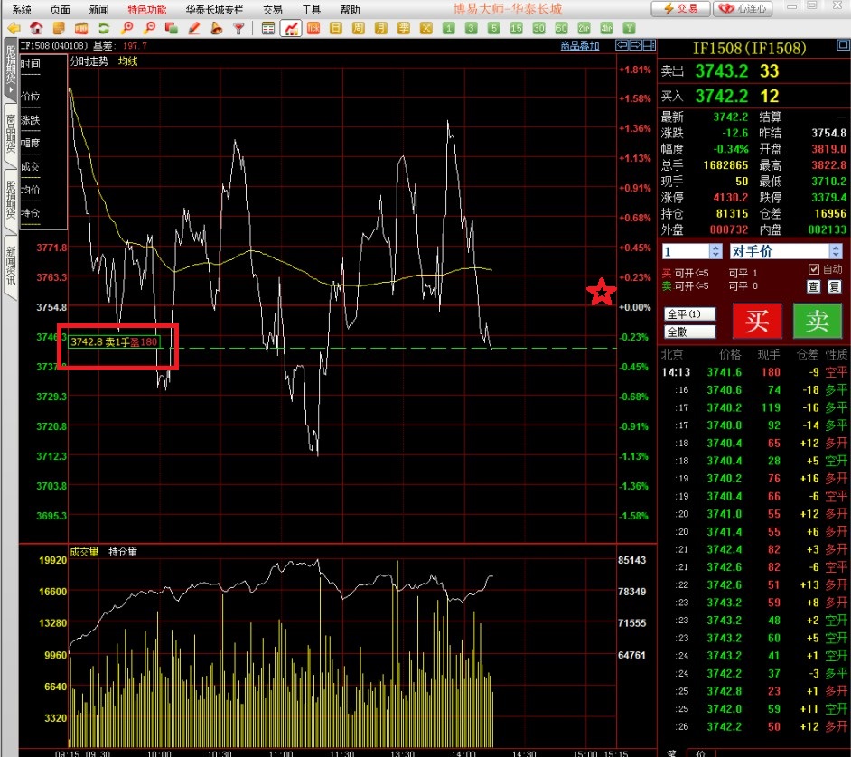Screen dimensions: 851x757
Task: Select the 60-minute period icon
Action: 562,28
